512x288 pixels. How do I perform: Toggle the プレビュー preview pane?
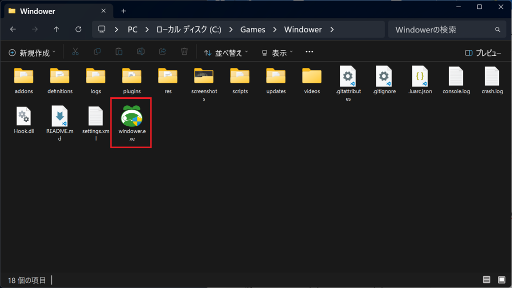[483, 52]
